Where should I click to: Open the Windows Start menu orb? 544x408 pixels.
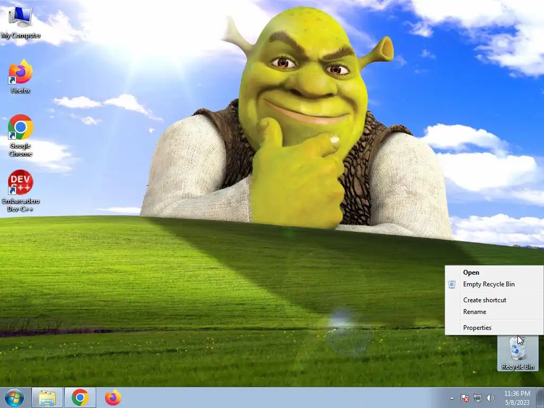click(x=14, y=397)
